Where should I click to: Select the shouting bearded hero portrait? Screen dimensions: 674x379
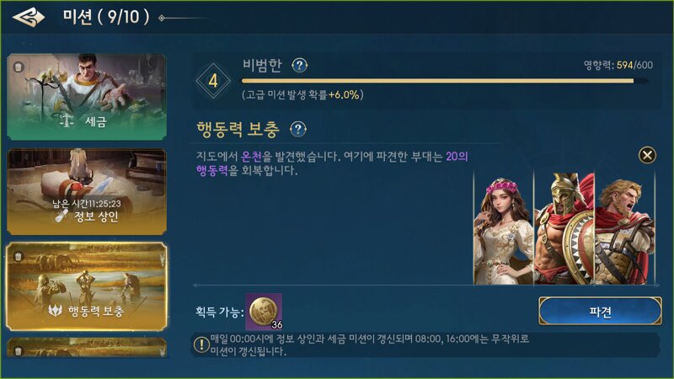point(624,227)
